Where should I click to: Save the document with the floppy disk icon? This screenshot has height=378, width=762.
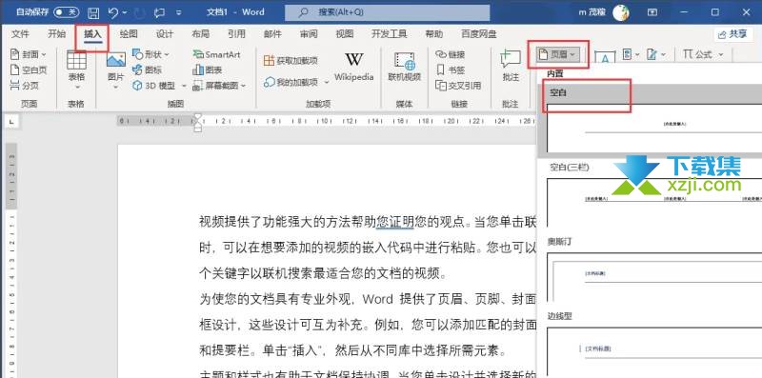tap(92, 12)
